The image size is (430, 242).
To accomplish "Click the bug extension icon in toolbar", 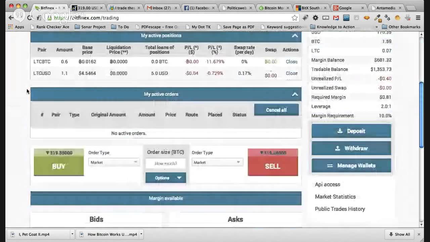I will [305, 18].
